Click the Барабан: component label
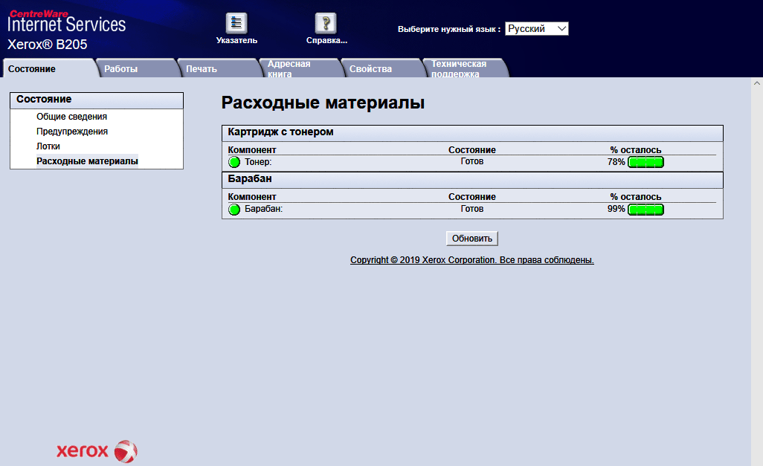 point(263,209)
